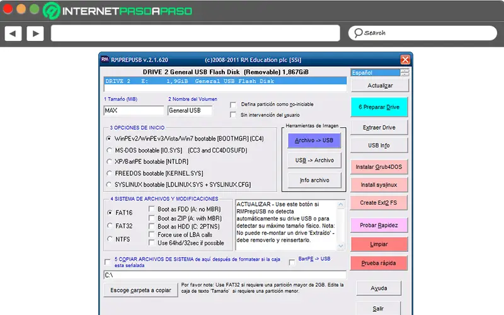This screenshot has height=315, width=504.
Task: Select the DRIVE 2 E: row in the list
Action: [225, 81]
